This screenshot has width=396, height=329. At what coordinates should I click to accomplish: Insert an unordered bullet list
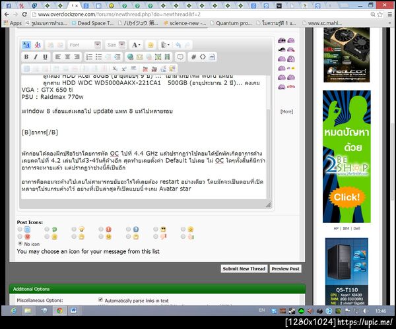pyautogui.click(x=98, y=57)
